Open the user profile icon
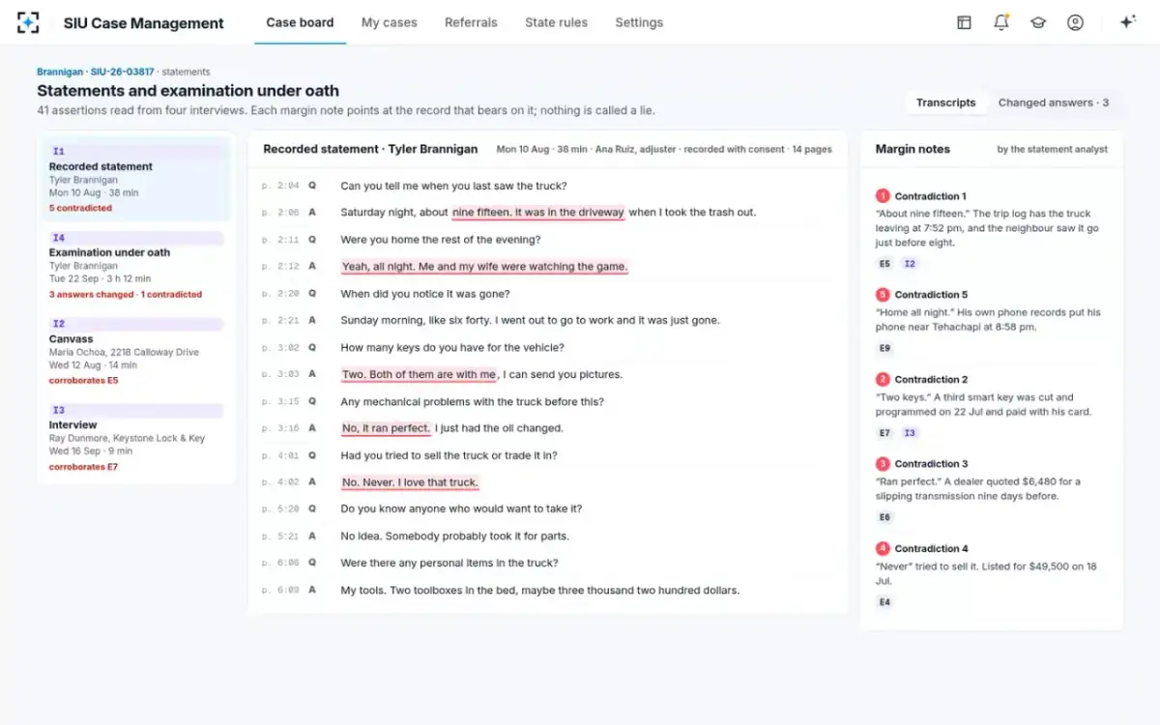Viewport: 1160px width, 725px height. (x=1075, y=22)
